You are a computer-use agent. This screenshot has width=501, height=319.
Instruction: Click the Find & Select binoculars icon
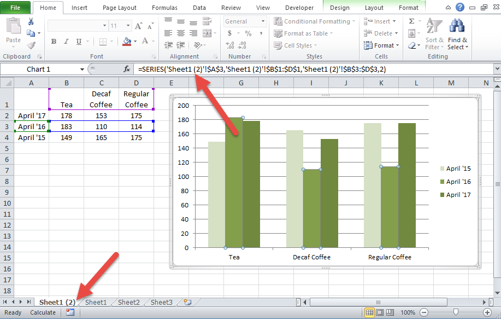(x=457, y=26)
